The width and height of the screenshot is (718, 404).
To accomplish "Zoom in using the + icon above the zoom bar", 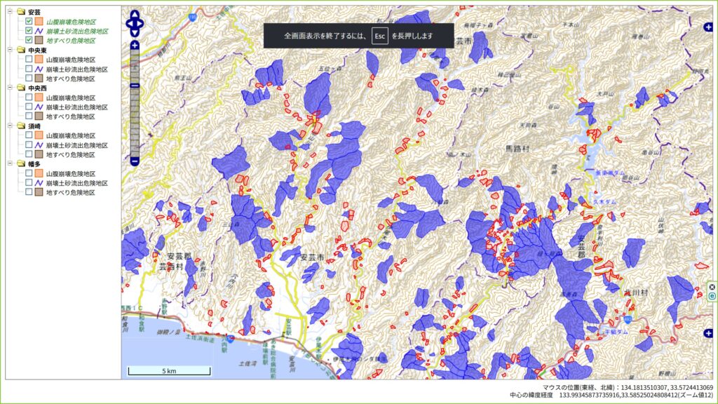I will 134,46.
